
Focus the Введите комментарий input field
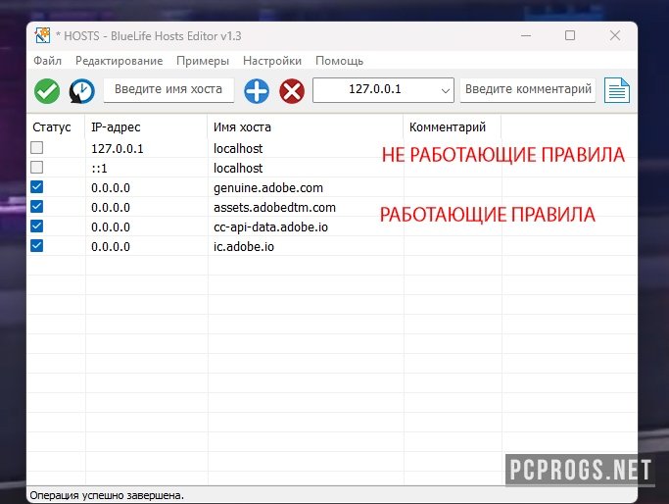point(528,89)
